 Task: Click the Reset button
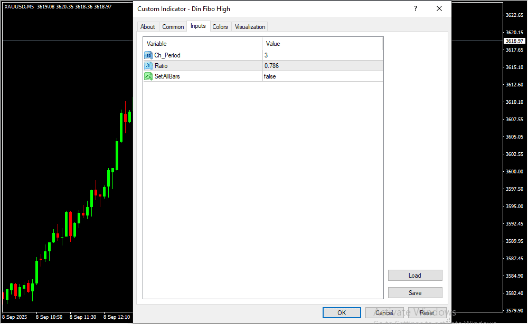(x=427, y=313)
